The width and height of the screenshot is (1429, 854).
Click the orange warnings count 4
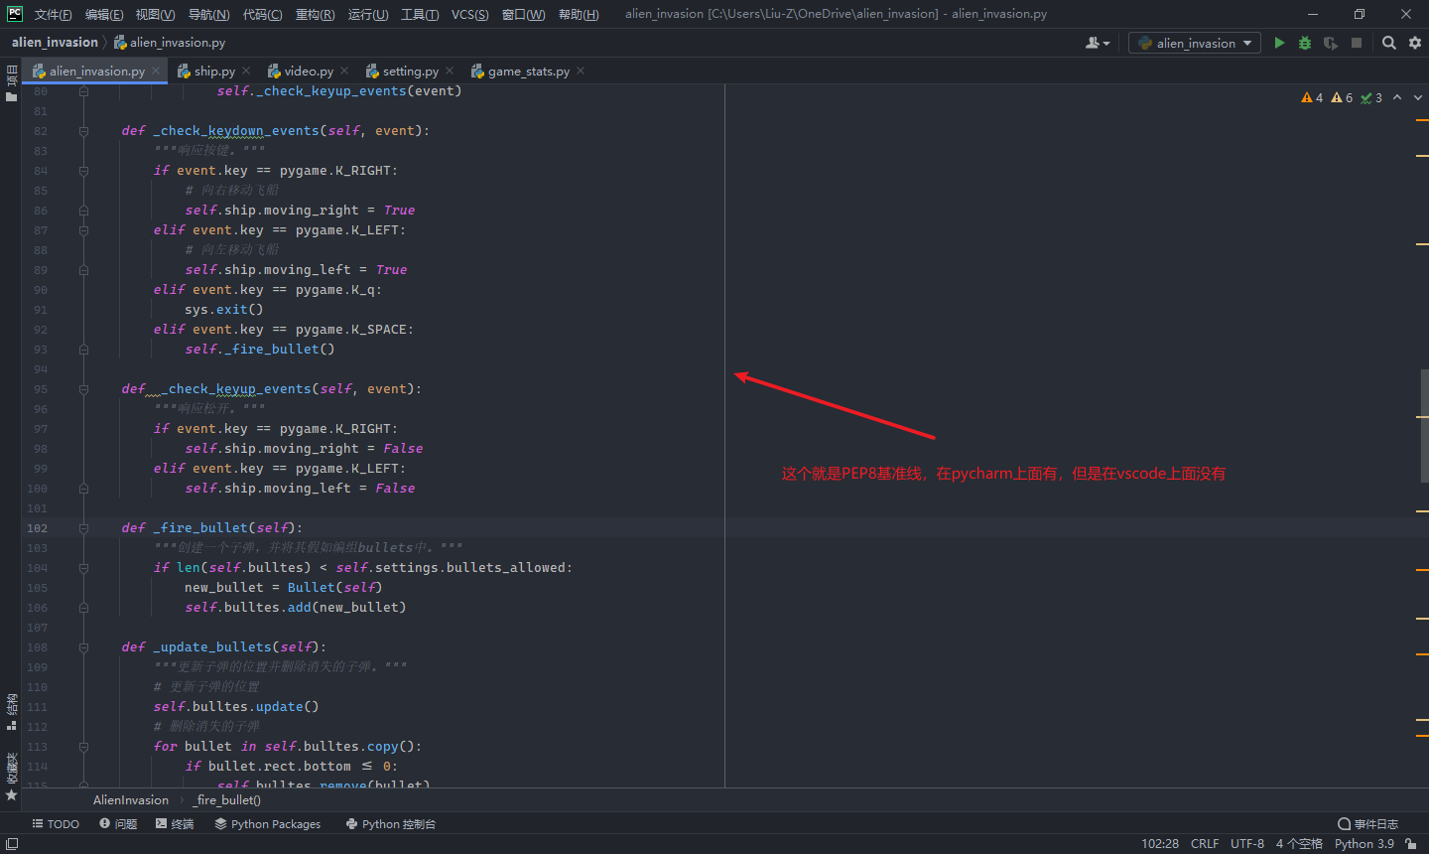(x=1312, y=97)
